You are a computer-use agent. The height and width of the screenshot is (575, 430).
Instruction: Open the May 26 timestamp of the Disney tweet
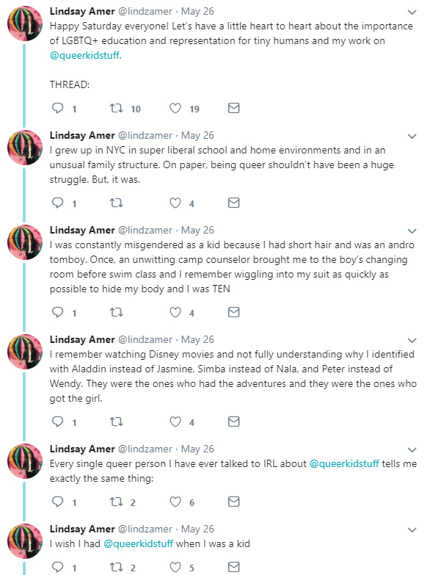click(197, 339)
